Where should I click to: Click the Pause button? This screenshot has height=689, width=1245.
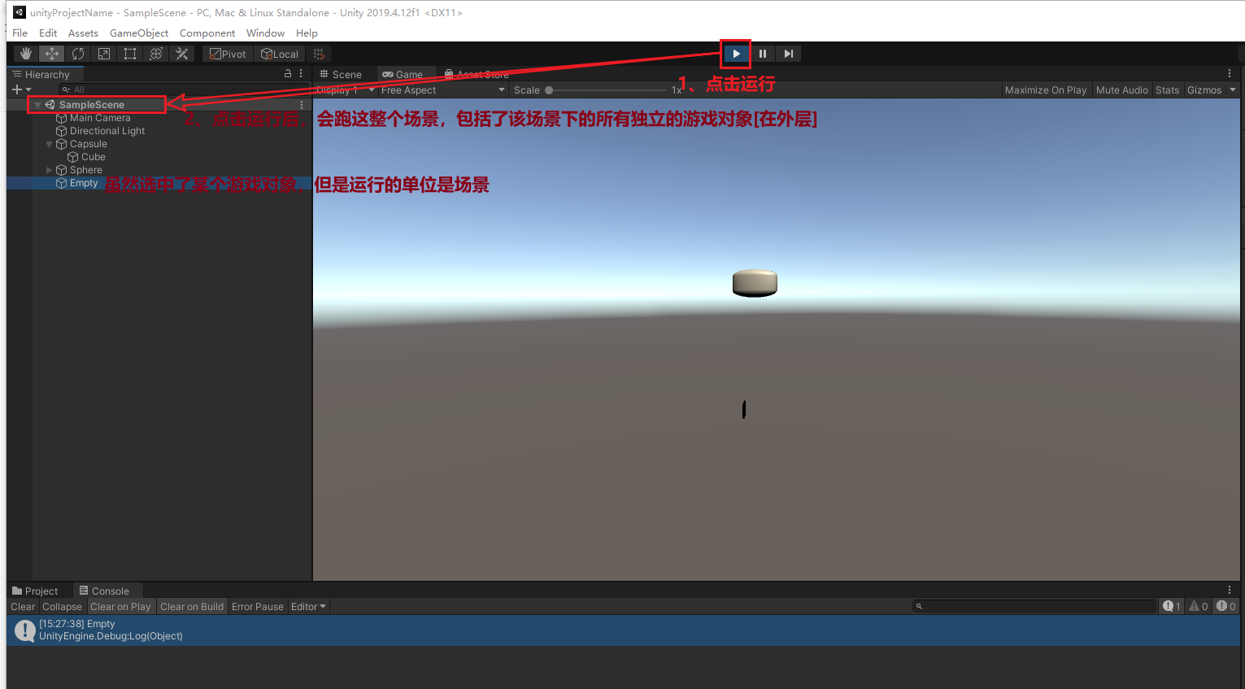[762, 54]
